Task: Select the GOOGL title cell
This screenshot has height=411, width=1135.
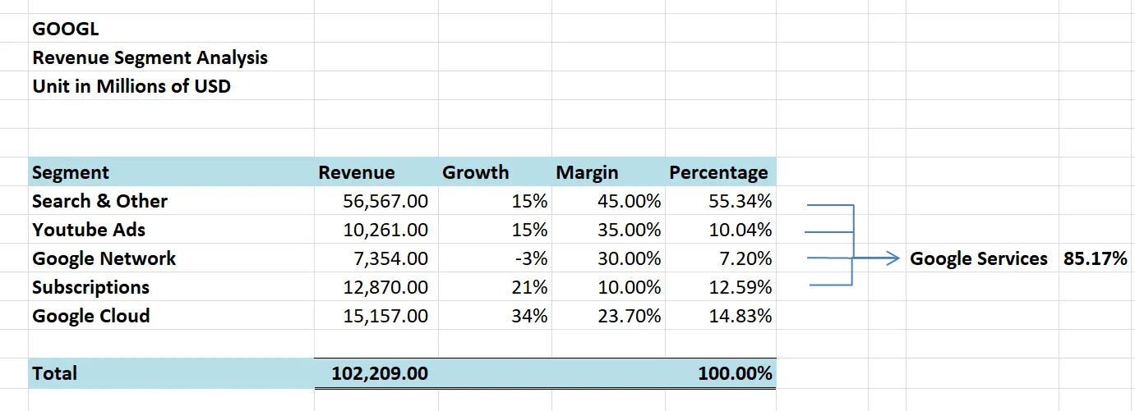Action: [x=171, y=29]
